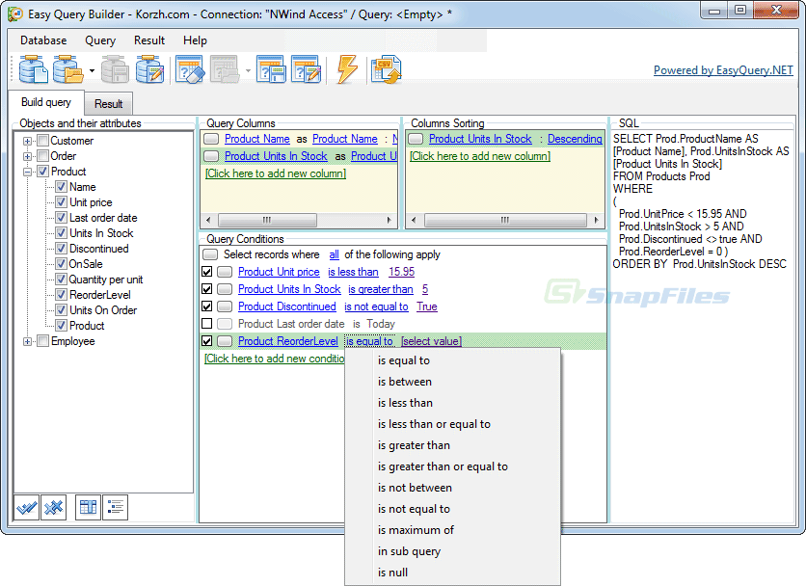Click the Query Columns horizontal scrollbar thumb
The height and width of the screenshot is (586, 806).
267,220
